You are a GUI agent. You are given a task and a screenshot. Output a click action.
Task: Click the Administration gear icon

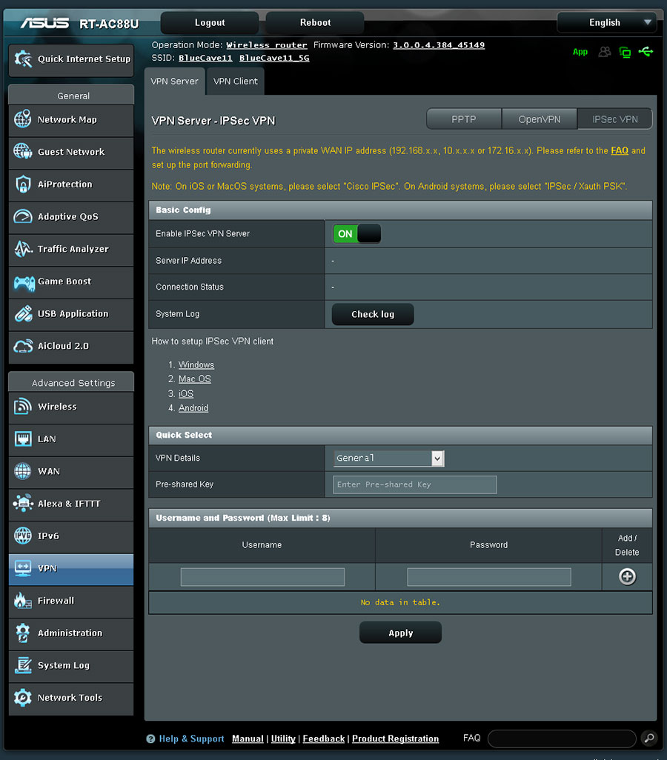23,633
